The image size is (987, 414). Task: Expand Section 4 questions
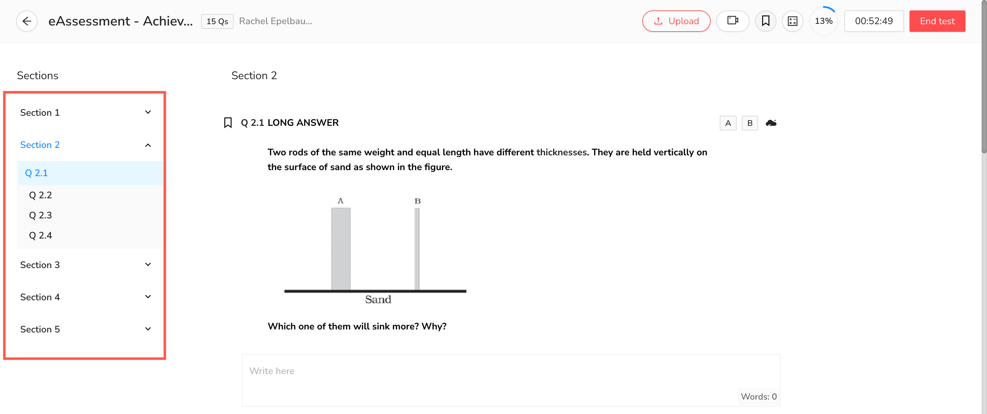(148, 297)
